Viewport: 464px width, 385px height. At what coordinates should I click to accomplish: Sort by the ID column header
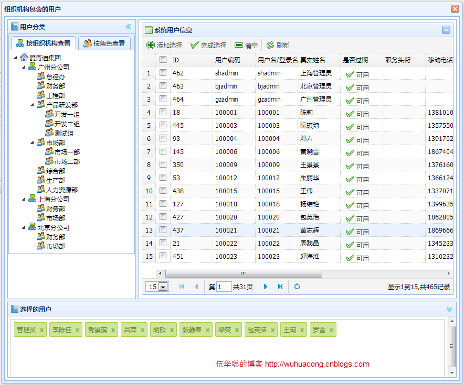click(191, 60)
